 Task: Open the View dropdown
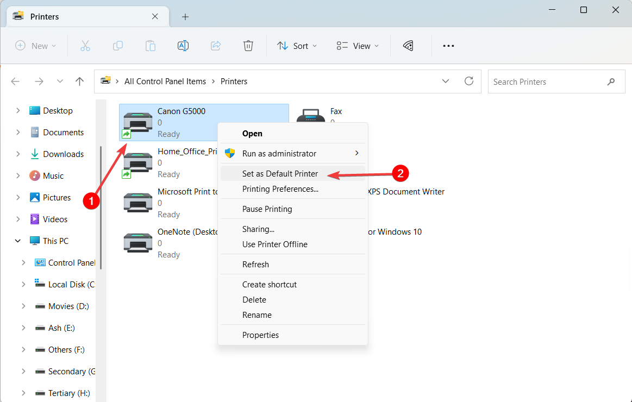[357, 46]
